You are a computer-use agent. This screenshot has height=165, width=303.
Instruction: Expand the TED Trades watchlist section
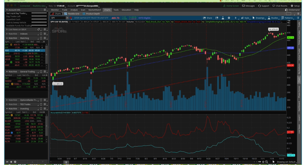point(7,104)
